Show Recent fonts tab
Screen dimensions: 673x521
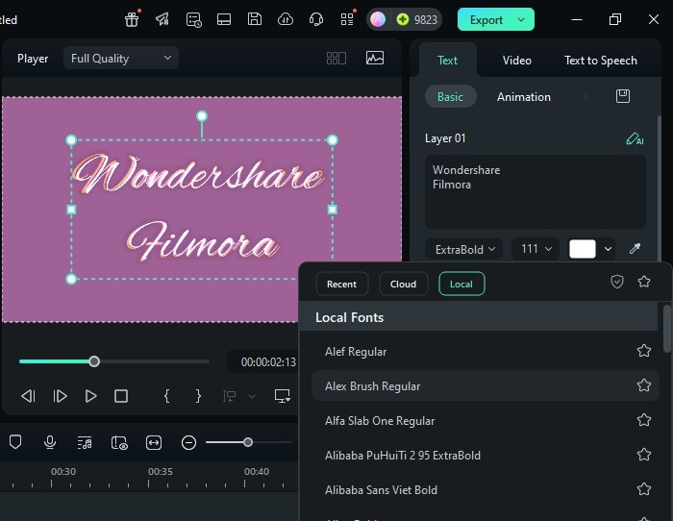tap(341, 284)
